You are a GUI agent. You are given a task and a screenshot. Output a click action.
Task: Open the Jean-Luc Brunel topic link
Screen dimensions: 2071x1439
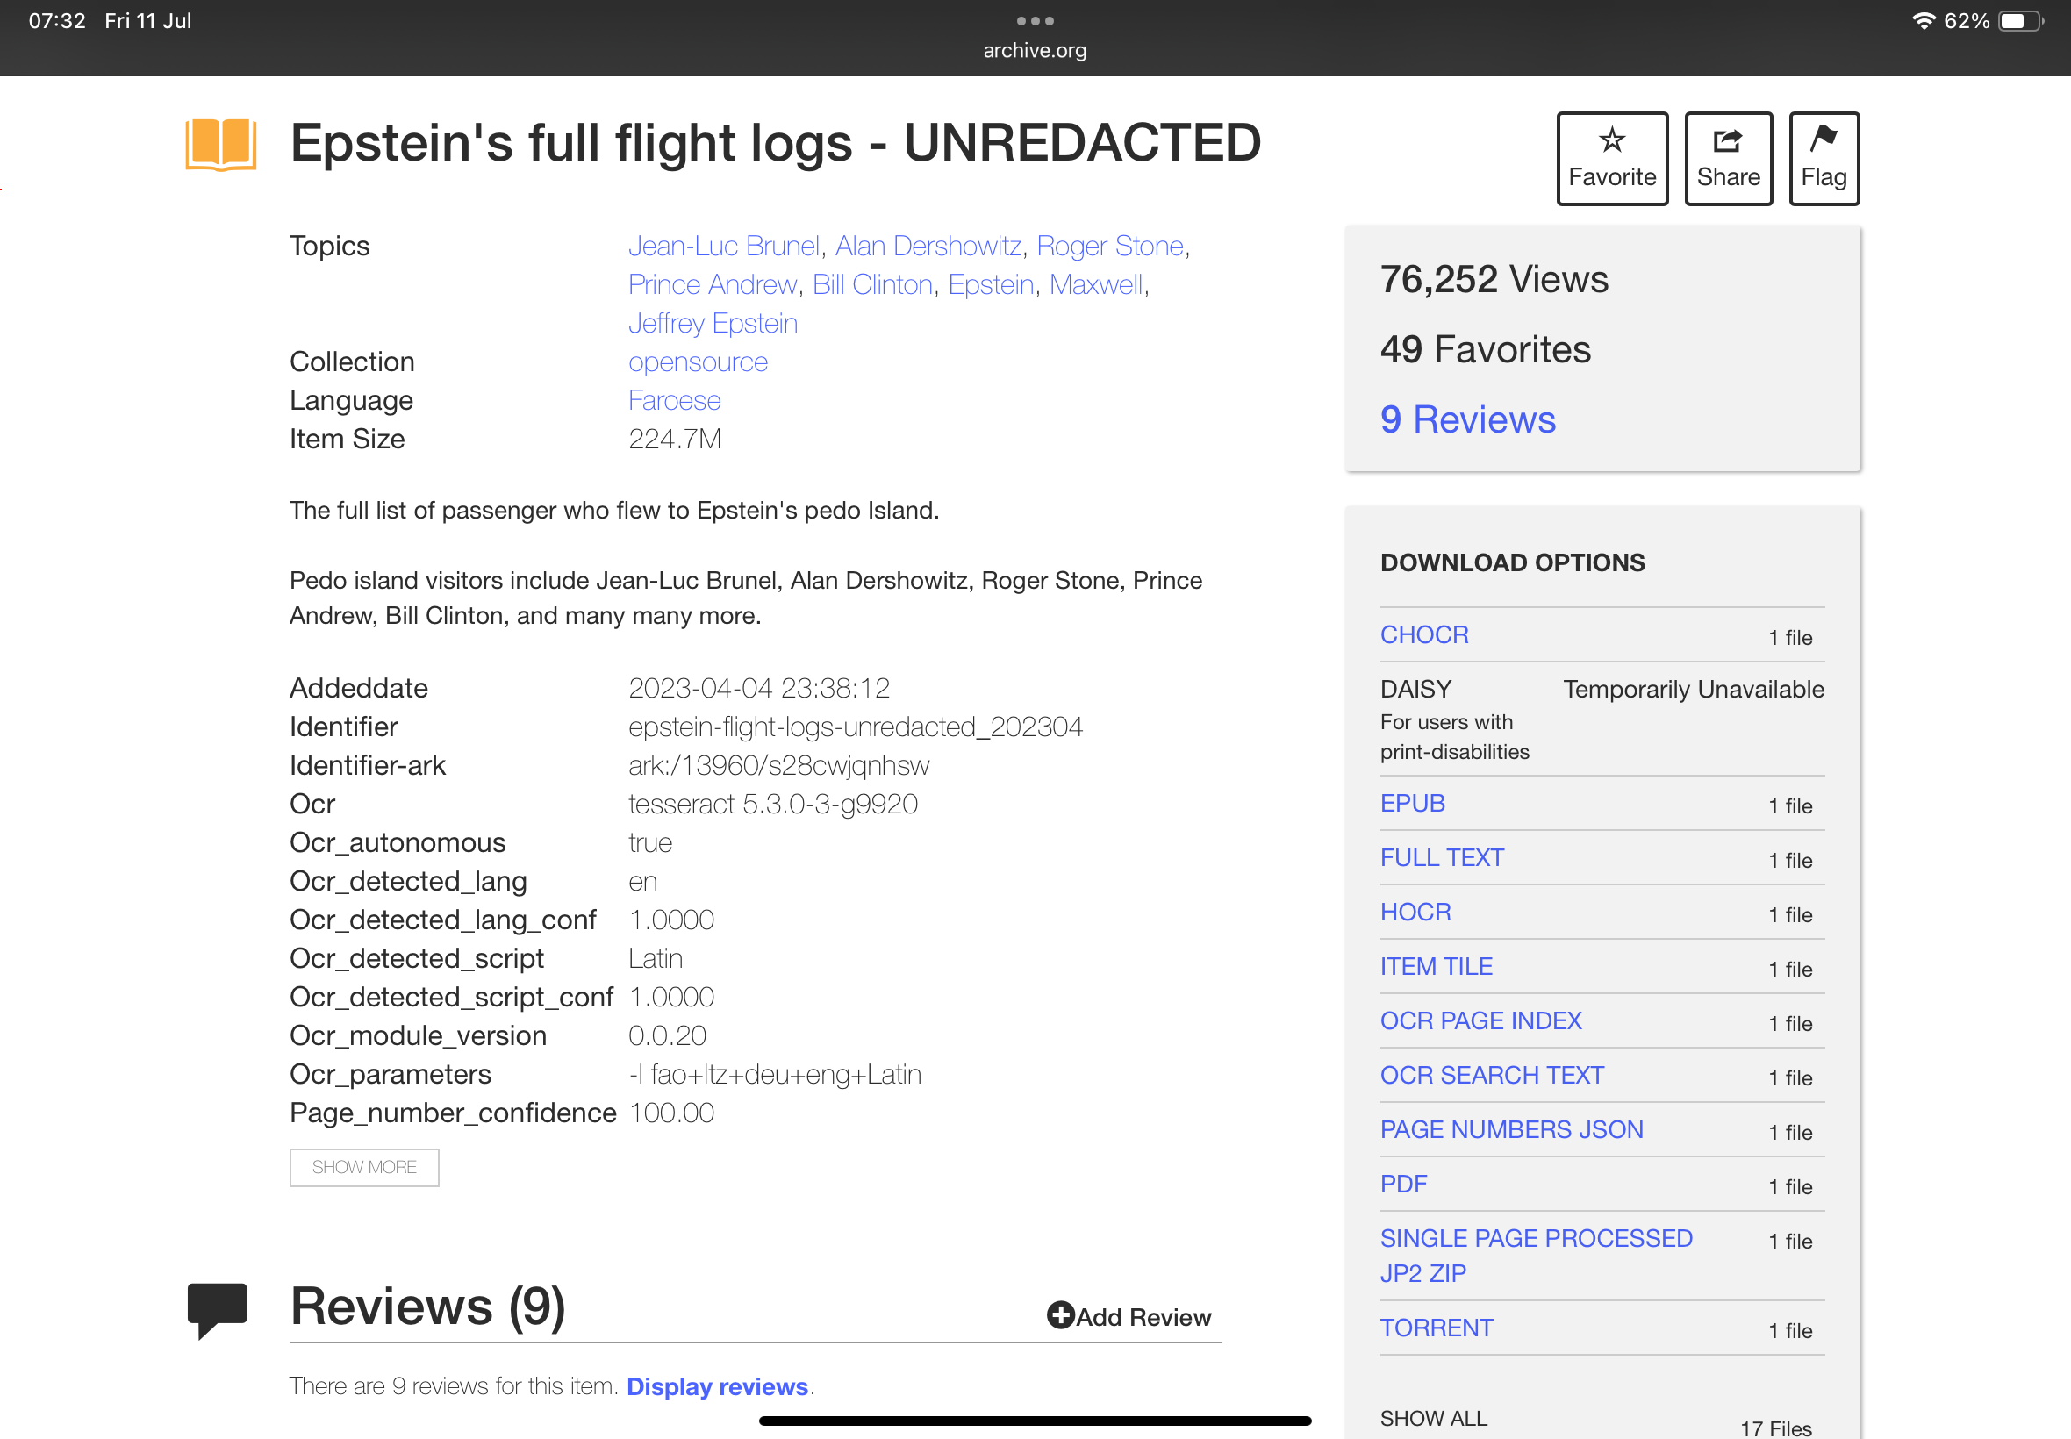[x=724, y=247]
